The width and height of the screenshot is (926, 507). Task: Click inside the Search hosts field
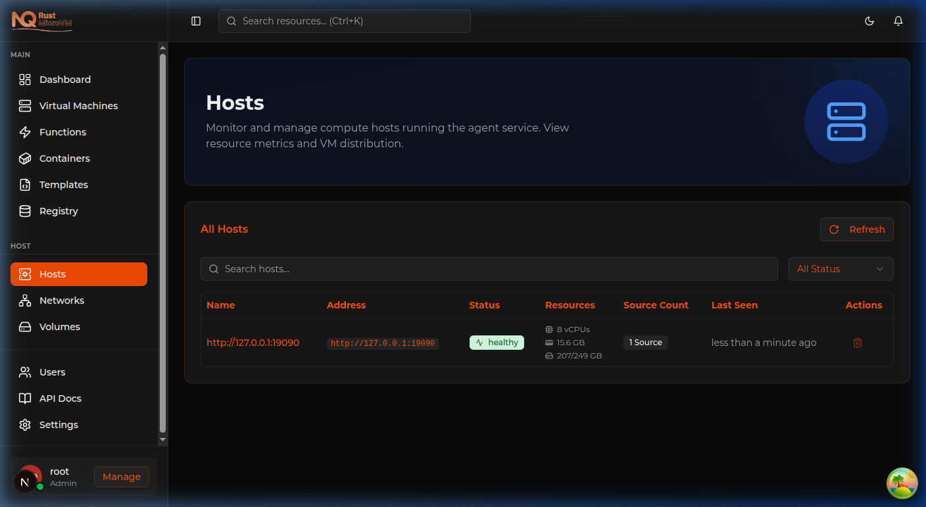[x=489, y=269]
